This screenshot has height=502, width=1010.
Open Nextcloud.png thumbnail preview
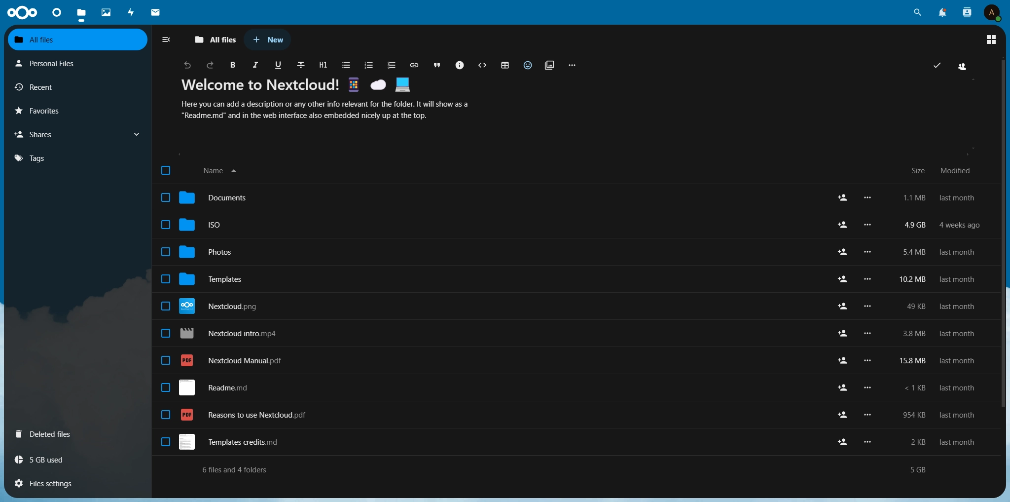[187, 306]
